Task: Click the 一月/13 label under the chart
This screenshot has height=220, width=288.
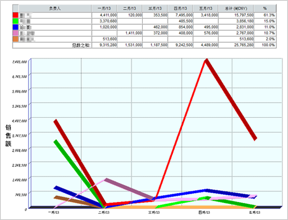Action: click(54, 213)
